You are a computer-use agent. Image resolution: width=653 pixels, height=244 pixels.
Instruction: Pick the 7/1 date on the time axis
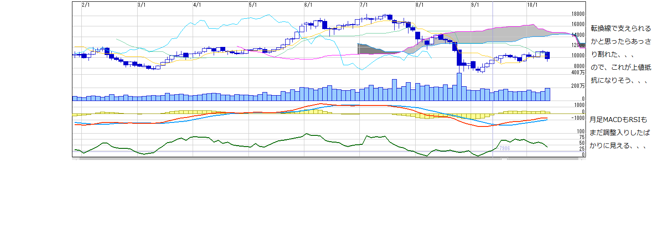pyautogui.click(x=364, y=5)
